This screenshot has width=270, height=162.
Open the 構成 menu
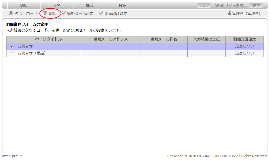point(90,5)
